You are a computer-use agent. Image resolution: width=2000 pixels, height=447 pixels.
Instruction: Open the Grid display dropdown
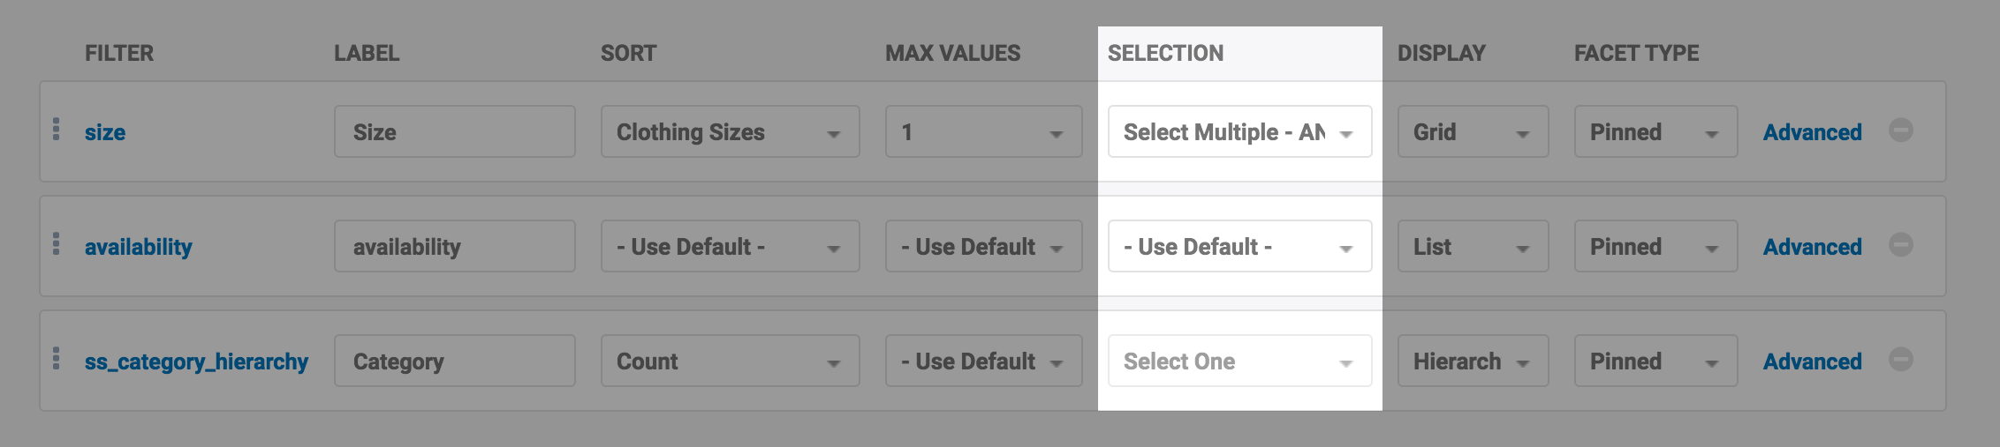1473,132
